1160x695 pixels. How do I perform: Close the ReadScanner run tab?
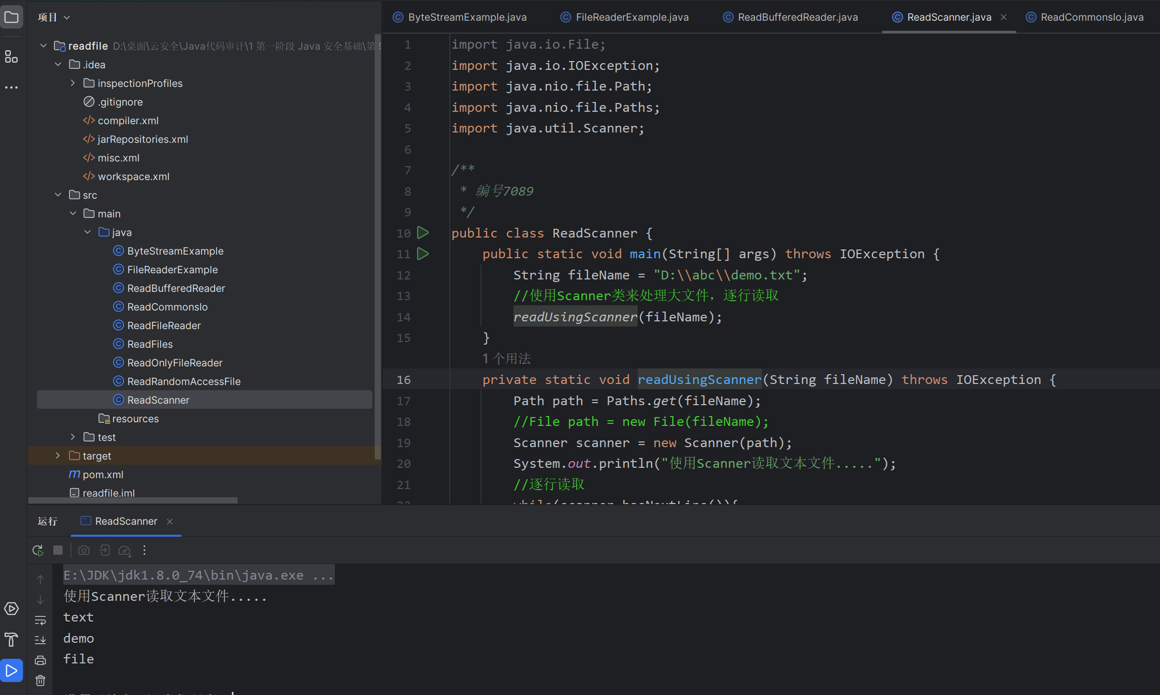(x=170, y=522)
